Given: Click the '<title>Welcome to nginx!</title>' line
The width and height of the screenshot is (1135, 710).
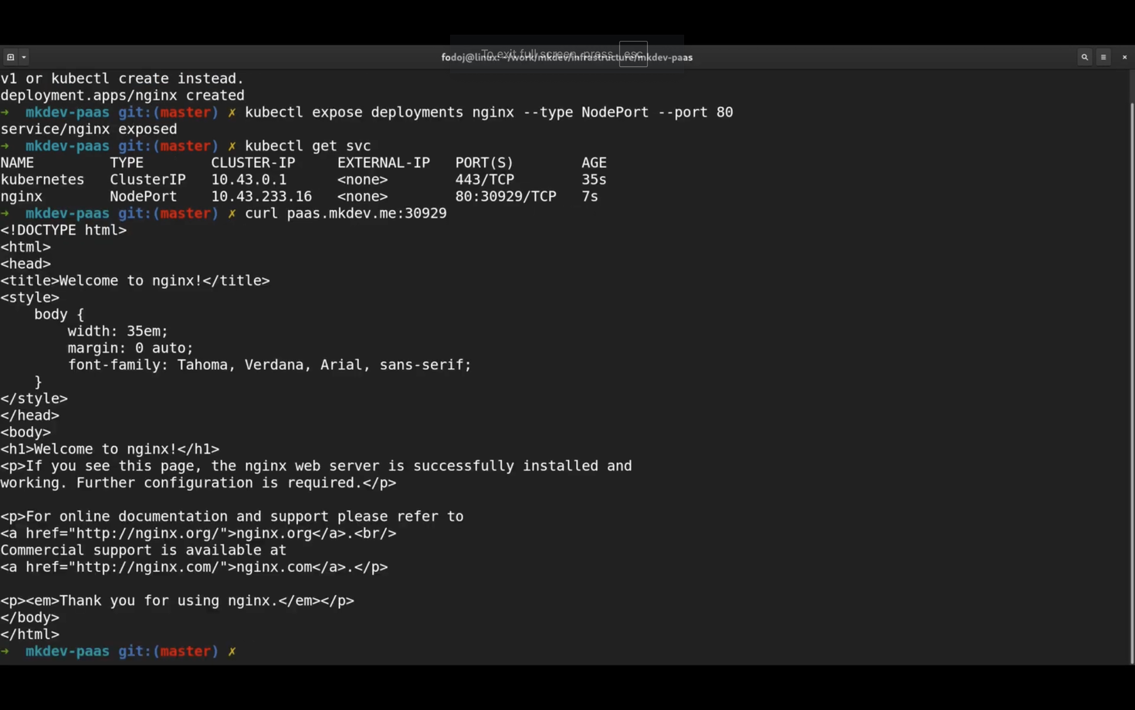Looking at the screenshot, I should (135, 281).
